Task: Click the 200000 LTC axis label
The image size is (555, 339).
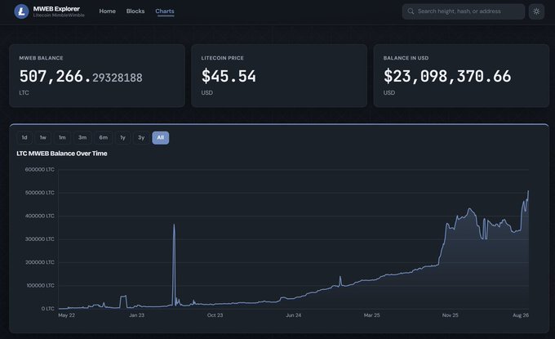Action: tap(40, 262)
